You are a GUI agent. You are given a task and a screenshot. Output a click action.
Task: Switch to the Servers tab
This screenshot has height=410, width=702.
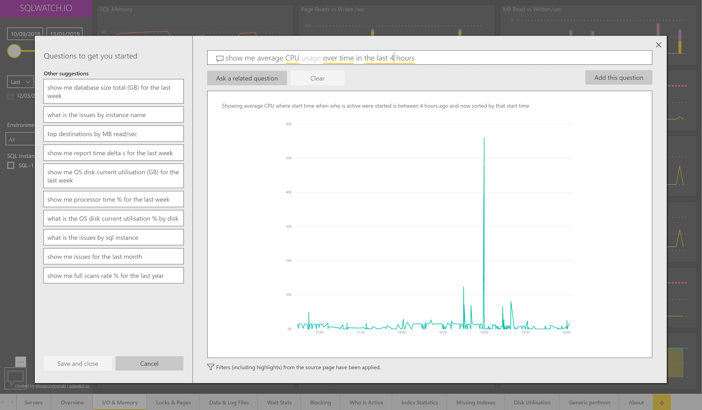tap(33, 403)
